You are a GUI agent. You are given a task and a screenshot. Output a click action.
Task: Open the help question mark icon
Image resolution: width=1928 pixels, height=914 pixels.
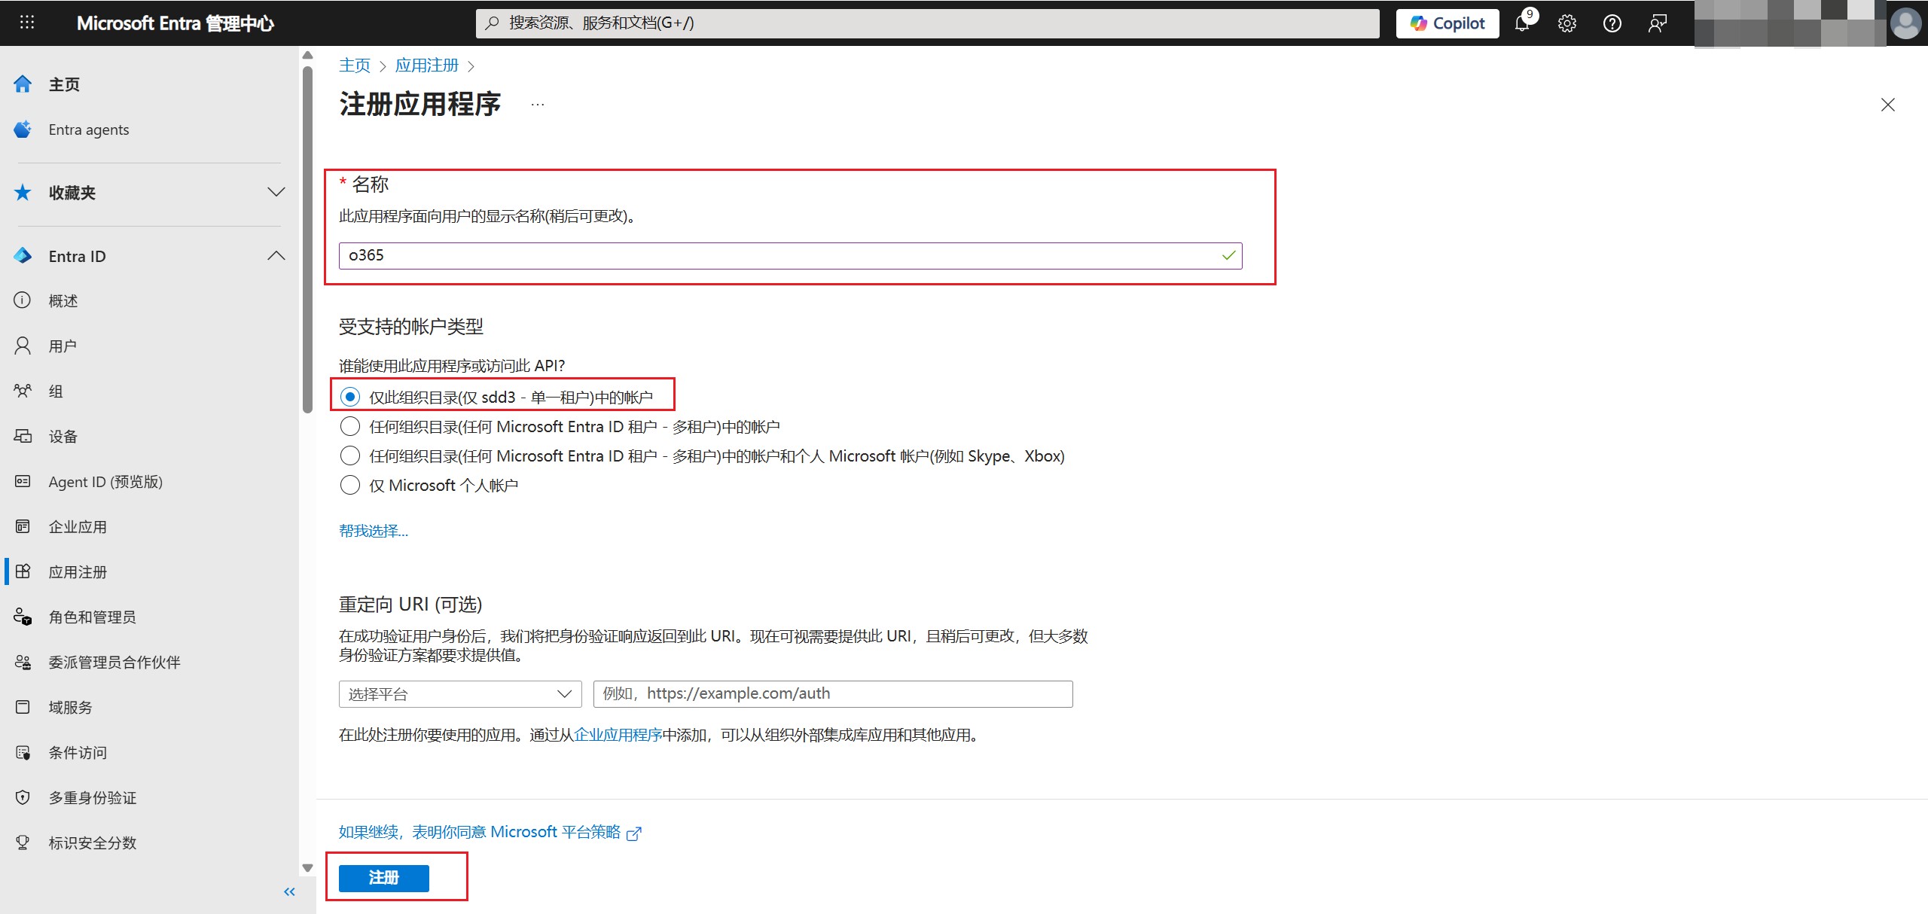[1612, 23]
